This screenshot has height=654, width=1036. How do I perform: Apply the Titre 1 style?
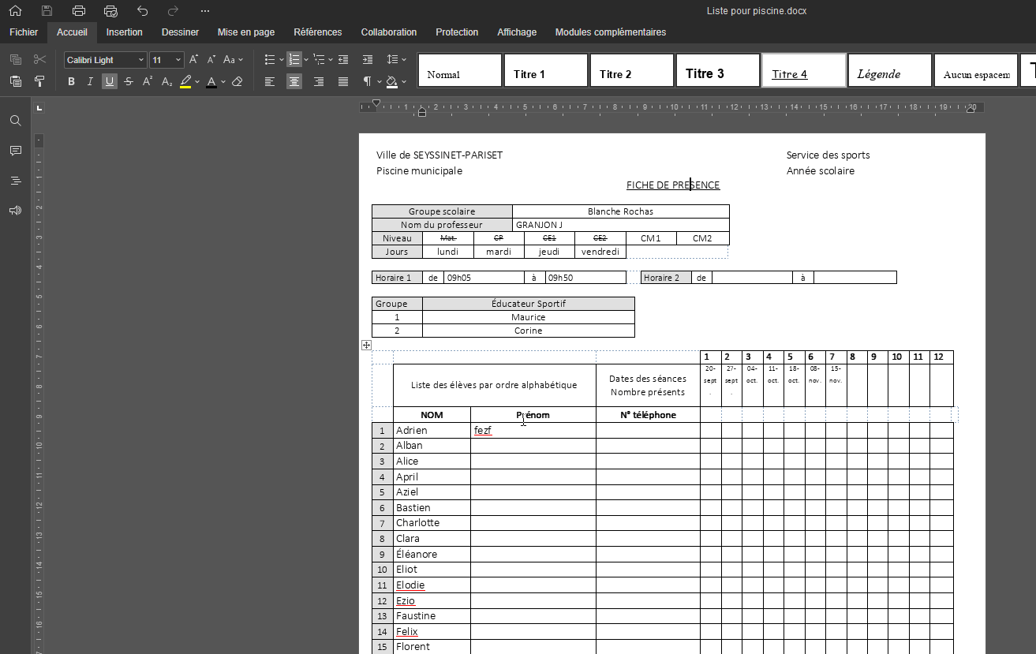click(x=546, y=70)
